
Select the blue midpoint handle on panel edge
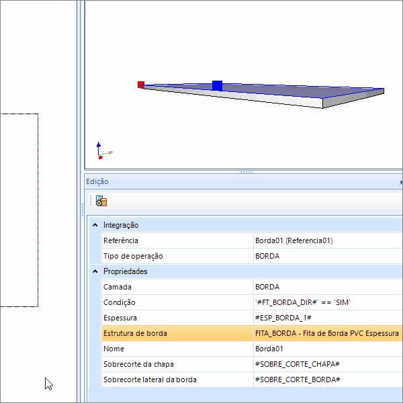click(217, 85)
